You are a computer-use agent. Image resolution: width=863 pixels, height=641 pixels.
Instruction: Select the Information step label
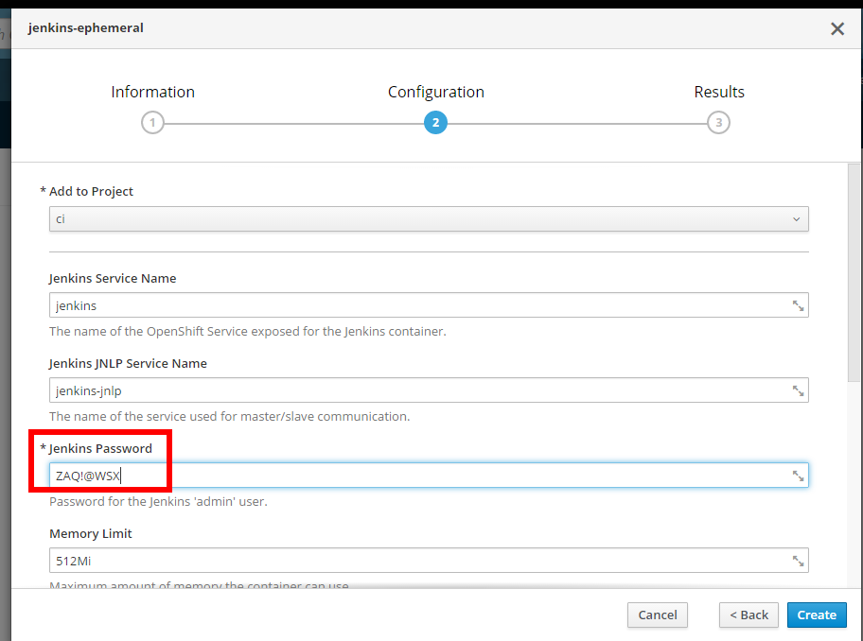152,92
